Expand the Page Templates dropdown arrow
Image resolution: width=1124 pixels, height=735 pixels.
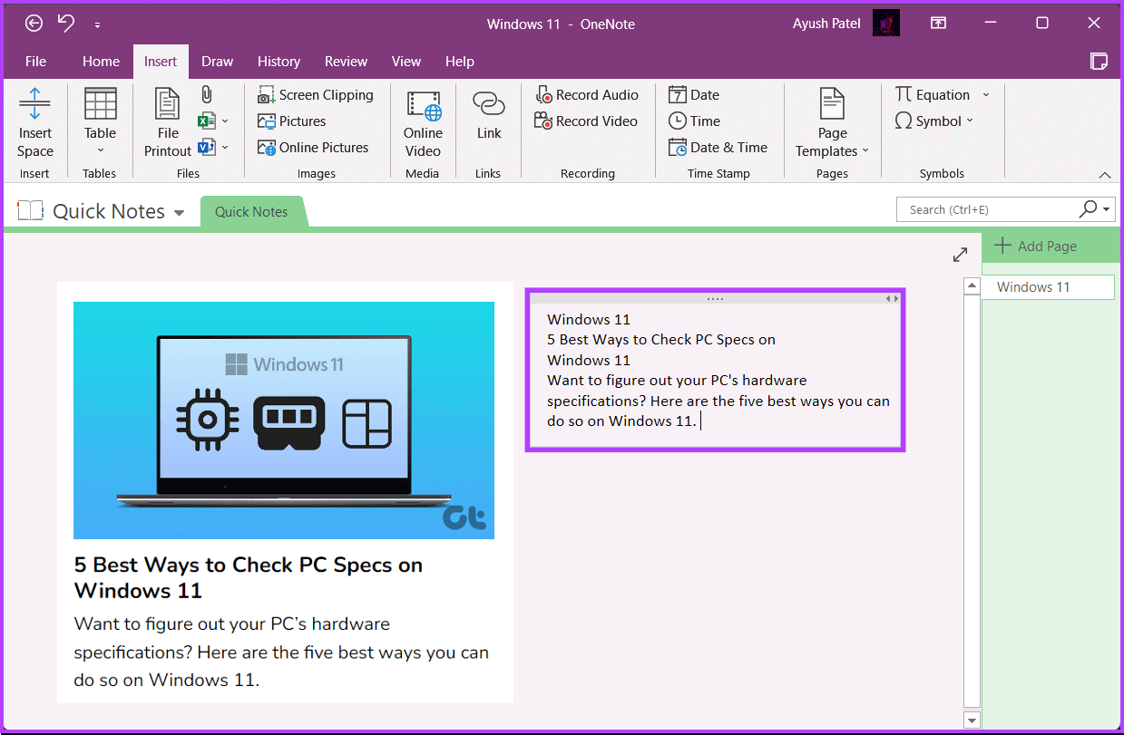click(x=865, y=151)
